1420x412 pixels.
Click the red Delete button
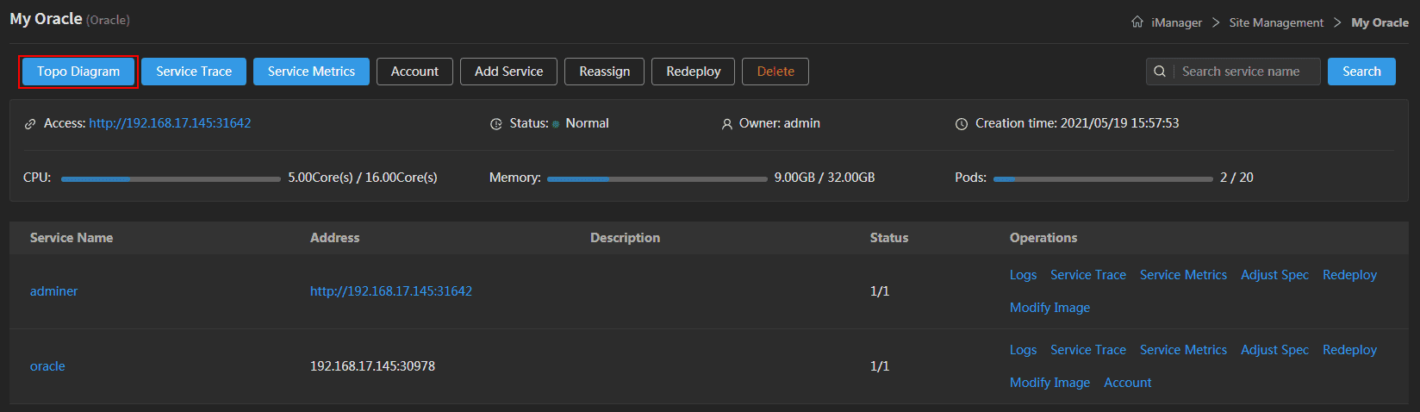(x=775, y=72)
